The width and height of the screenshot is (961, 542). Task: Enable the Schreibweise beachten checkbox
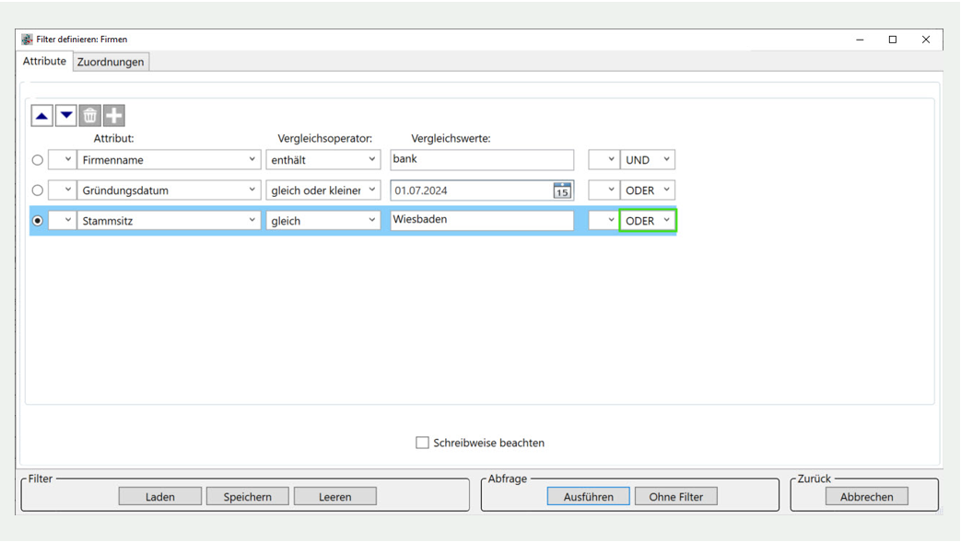[422, 443]
